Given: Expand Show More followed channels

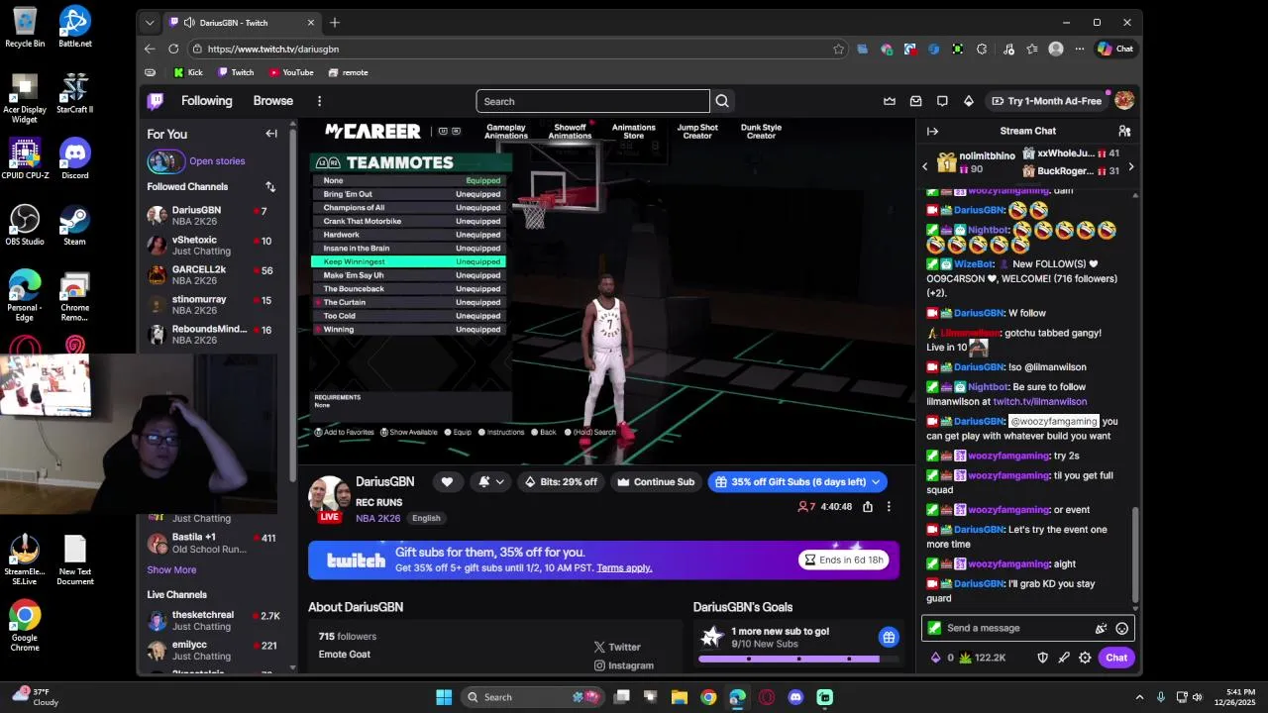Looking at the screenshot, I should click(x=171, y=570).
